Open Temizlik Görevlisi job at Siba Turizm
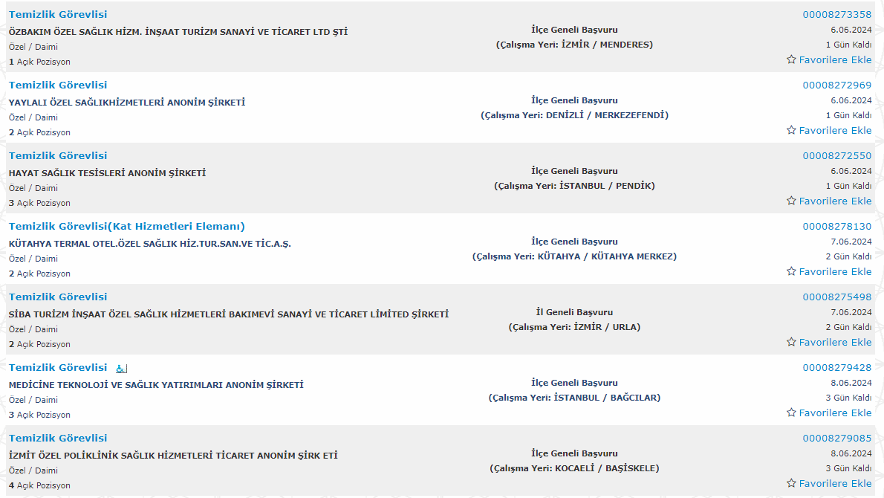The image size is (884, 498). [57, 297]
